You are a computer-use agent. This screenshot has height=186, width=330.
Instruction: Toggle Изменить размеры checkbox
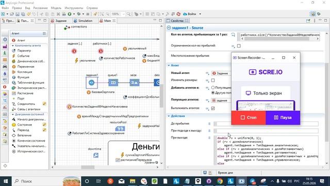tap(213, 80)
